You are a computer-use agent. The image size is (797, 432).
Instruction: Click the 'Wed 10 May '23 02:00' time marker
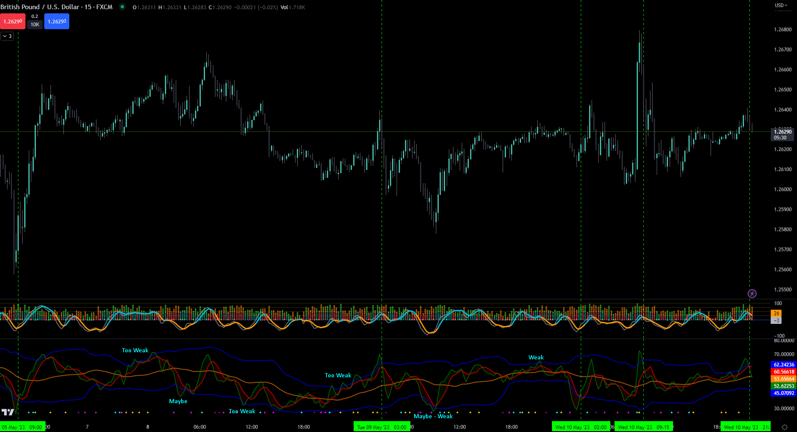(581, 427)
